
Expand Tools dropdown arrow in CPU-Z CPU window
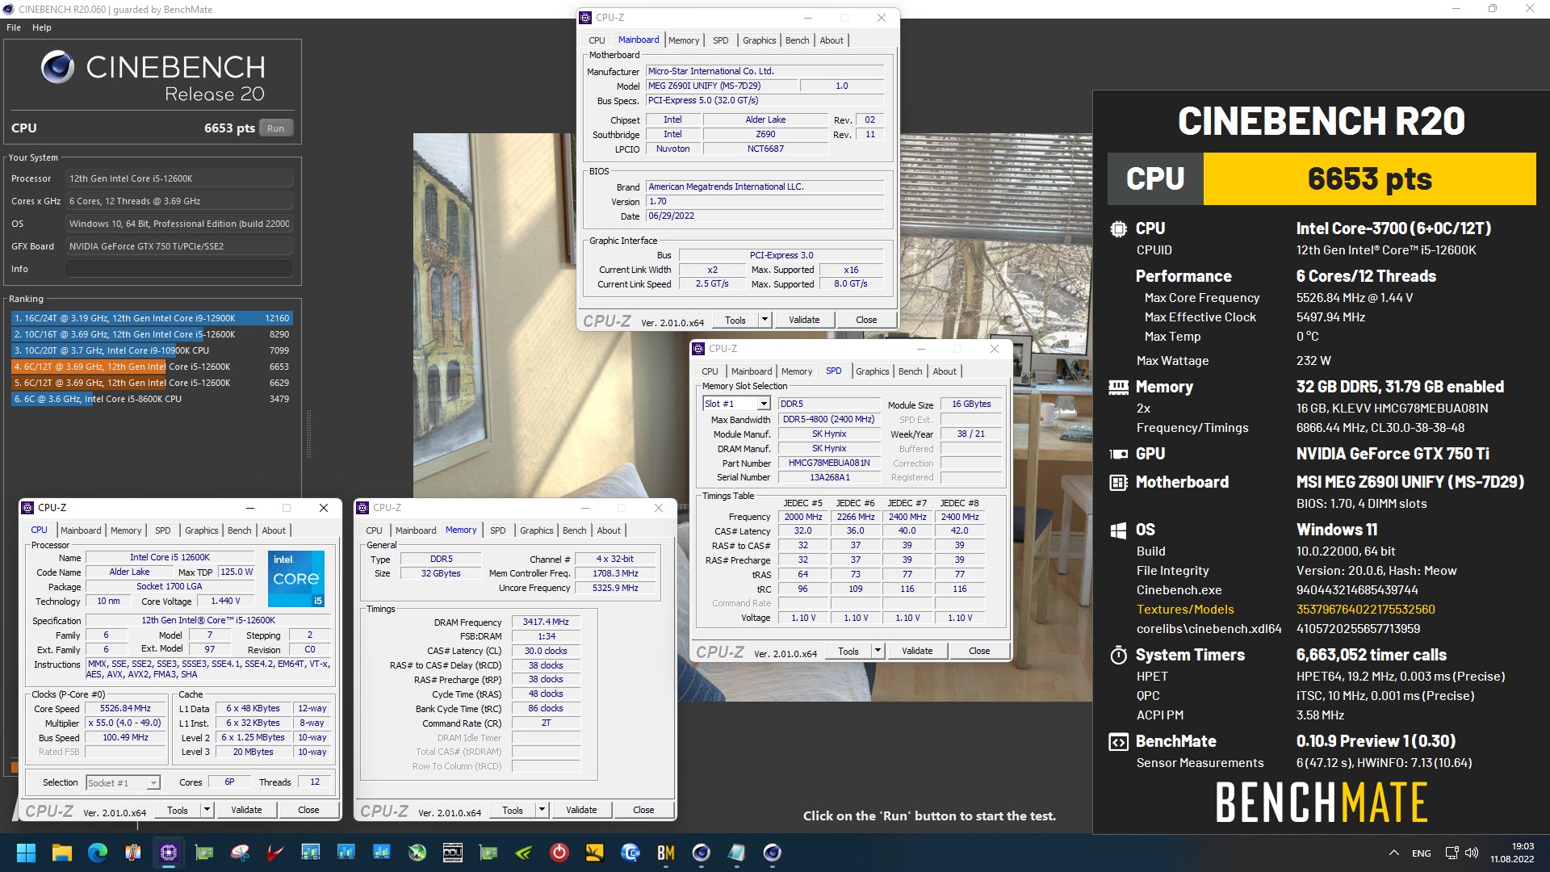coord(207,810)
